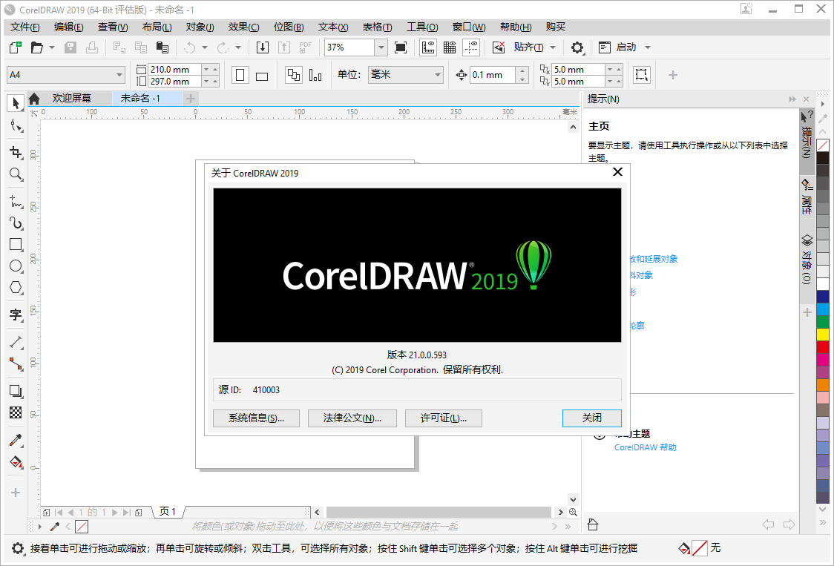Screen dimensions: 834x566
Task: Open the CorelDRAW 帮助 link
Action: 646,447
